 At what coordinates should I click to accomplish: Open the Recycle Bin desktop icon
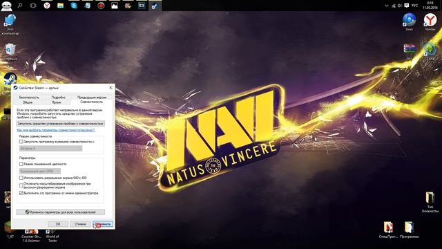pos(10,51)
